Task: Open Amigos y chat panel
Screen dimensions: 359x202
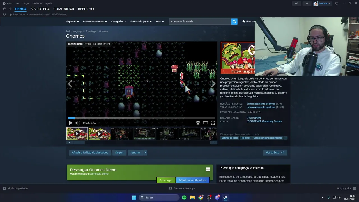Action: coord(346,189)
